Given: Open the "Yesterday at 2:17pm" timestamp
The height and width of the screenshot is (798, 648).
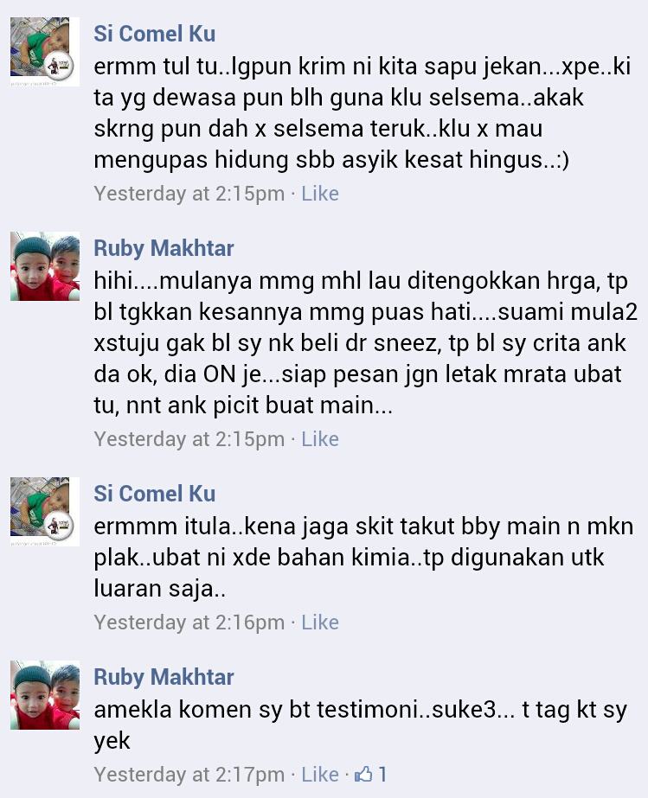Looking at the screenshot, I should 189,774.
